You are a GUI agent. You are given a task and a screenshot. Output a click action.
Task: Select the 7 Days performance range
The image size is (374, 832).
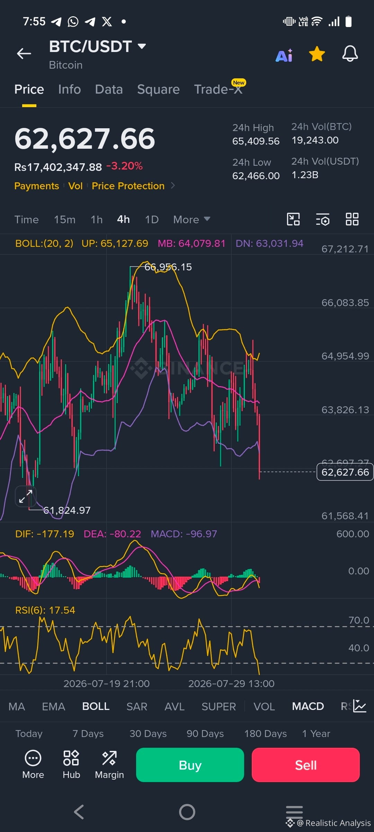[x=88, y=734]
